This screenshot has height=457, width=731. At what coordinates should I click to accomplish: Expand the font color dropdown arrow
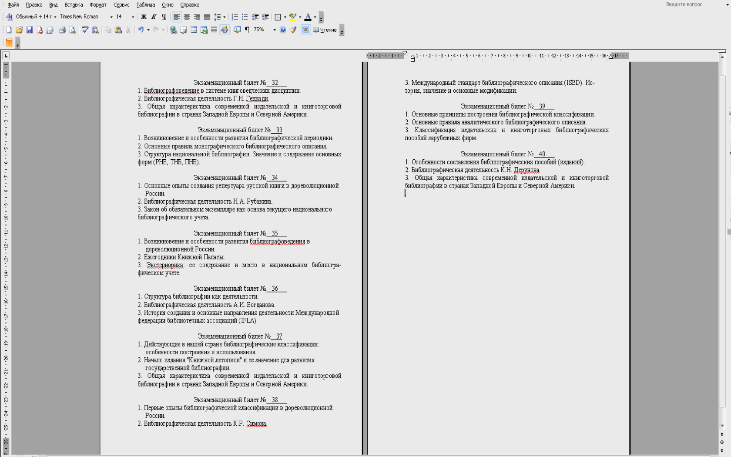[x=315, y=17]
